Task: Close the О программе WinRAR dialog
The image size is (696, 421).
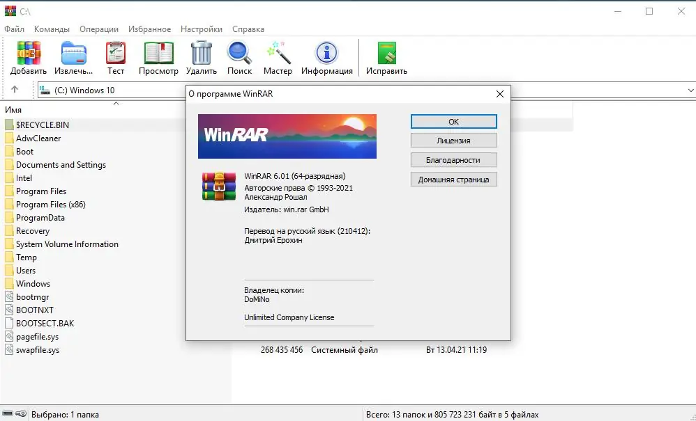Action: pyautogui.click(x=500, y=94)
